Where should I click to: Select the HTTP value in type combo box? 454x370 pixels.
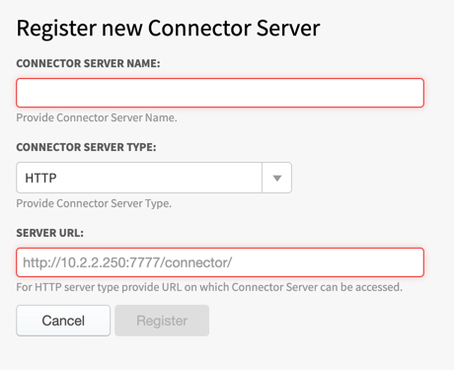40,178
